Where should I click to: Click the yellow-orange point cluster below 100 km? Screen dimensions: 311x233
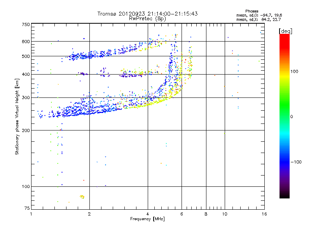tap(82, 196)
